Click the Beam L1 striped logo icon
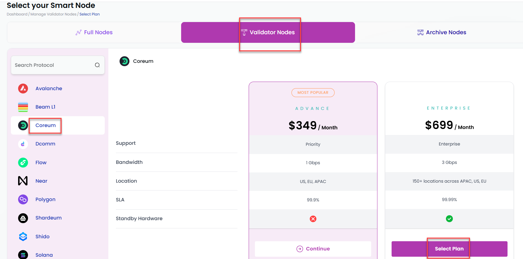 click(x=23, y=107)
